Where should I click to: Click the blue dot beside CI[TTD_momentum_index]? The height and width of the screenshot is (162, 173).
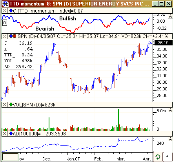coord(11,11)
